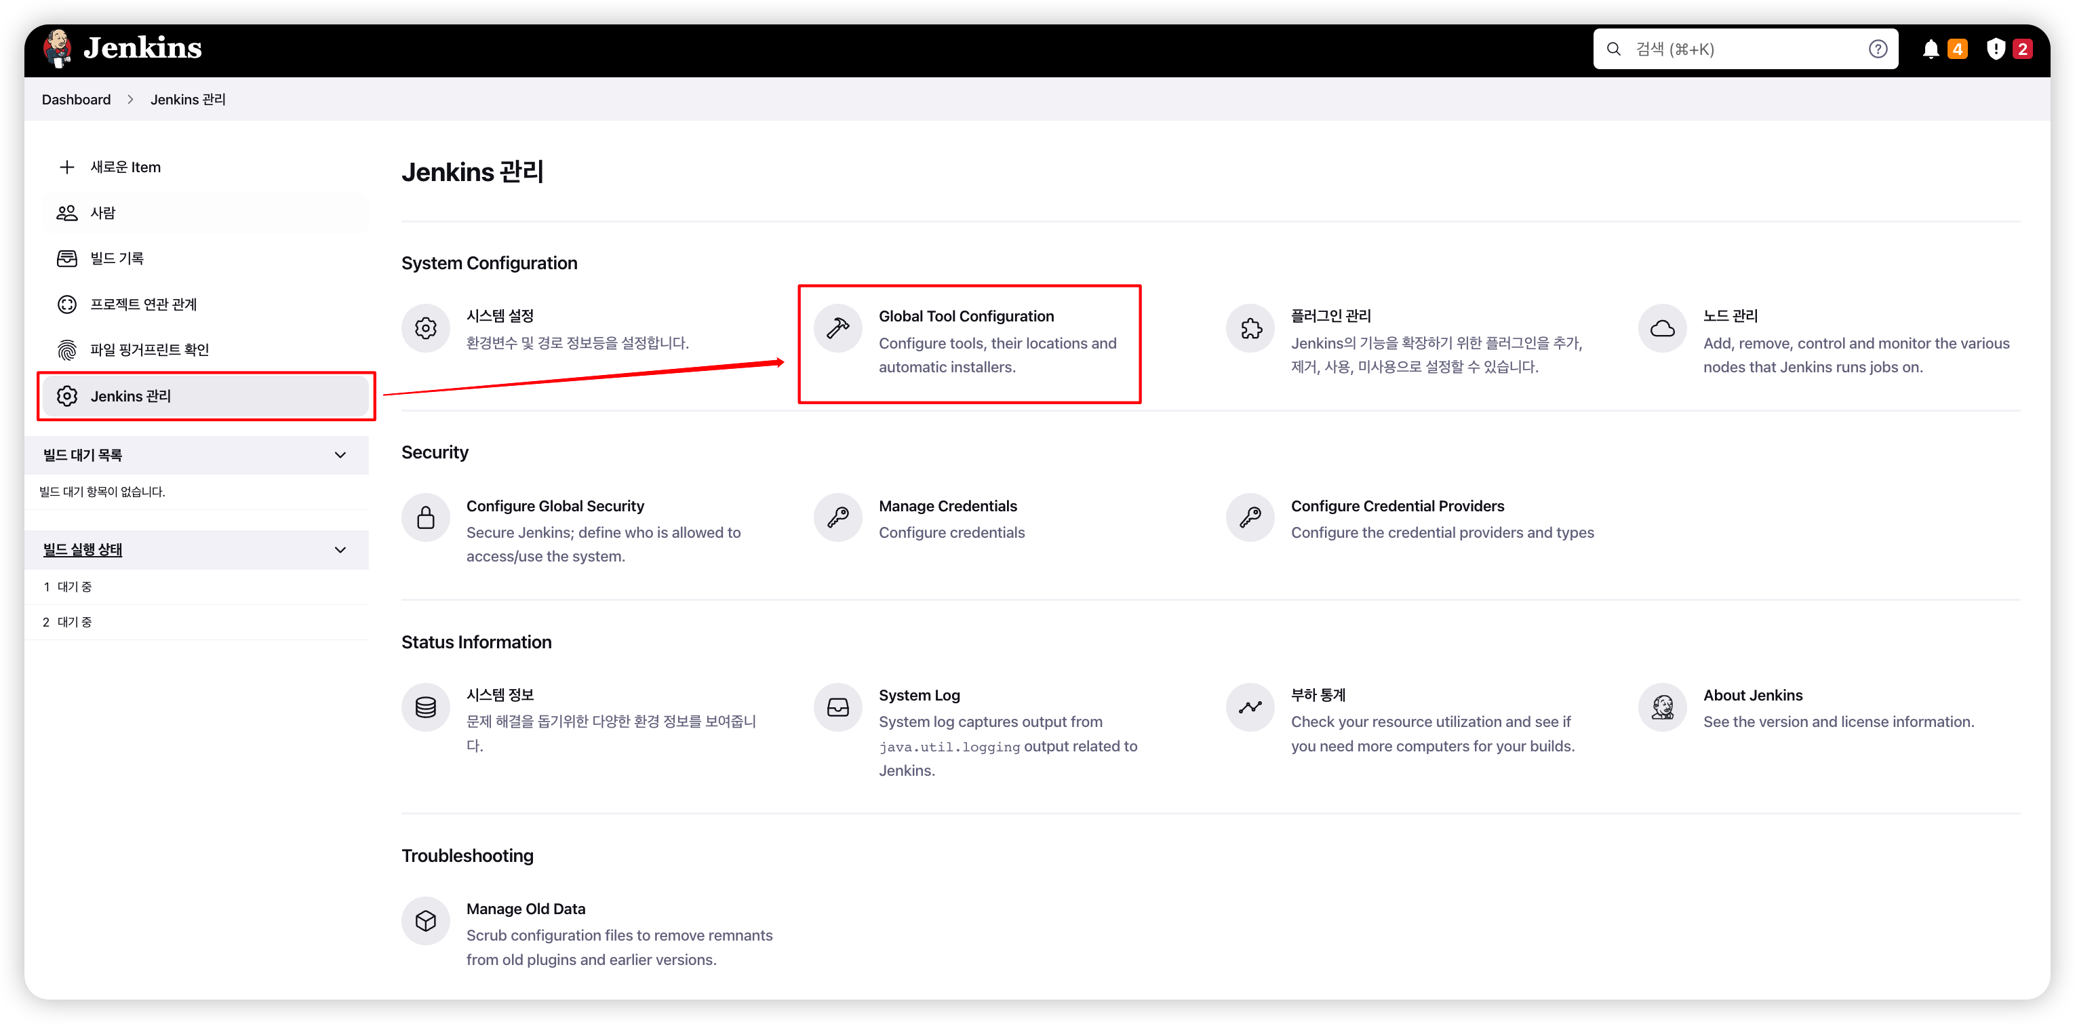Open the 빌드 기록 sidebar entry
2075x1024 pixels.
[x=117, y=258]
